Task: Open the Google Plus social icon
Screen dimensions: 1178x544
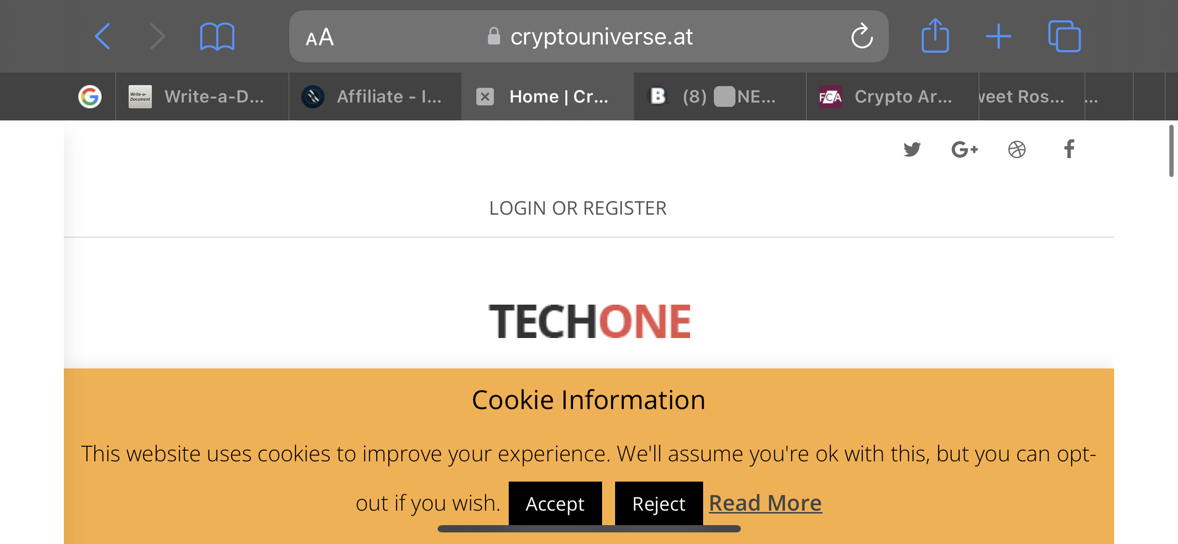Action: [x=964, y=149]
